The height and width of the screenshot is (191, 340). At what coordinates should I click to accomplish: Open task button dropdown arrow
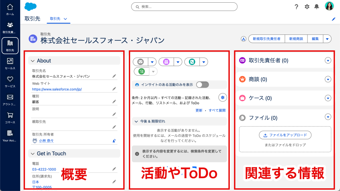[x=153, y=72]
